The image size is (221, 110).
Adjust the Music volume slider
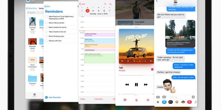136,94
